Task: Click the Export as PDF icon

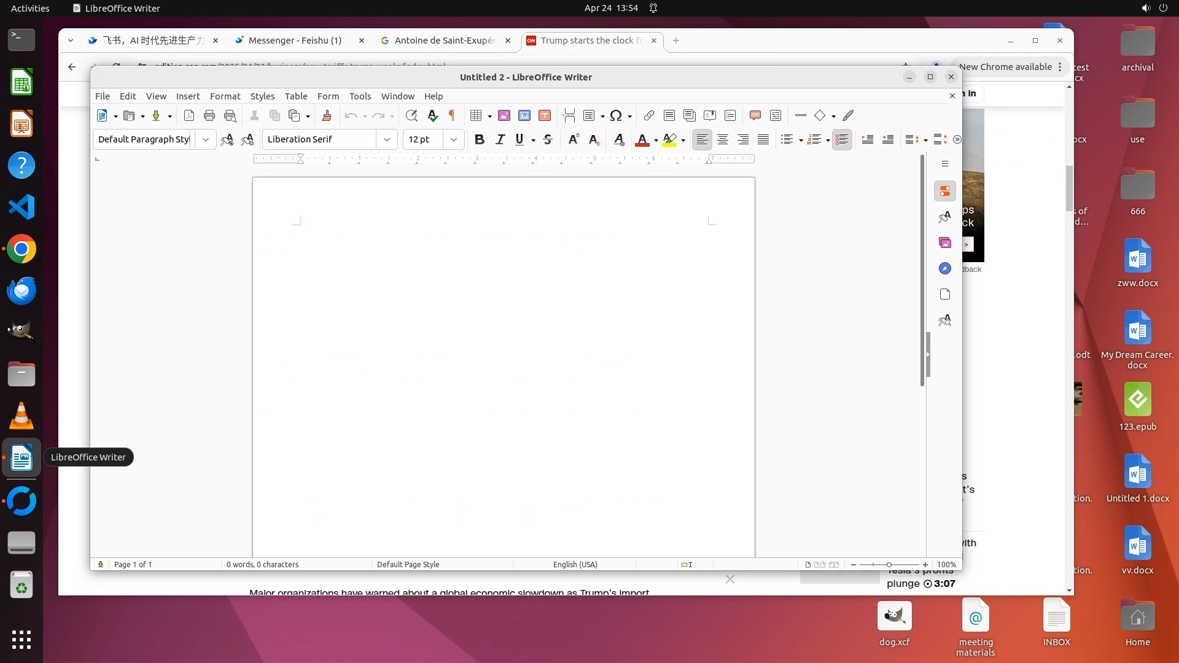Action: (x=189, y=115)
